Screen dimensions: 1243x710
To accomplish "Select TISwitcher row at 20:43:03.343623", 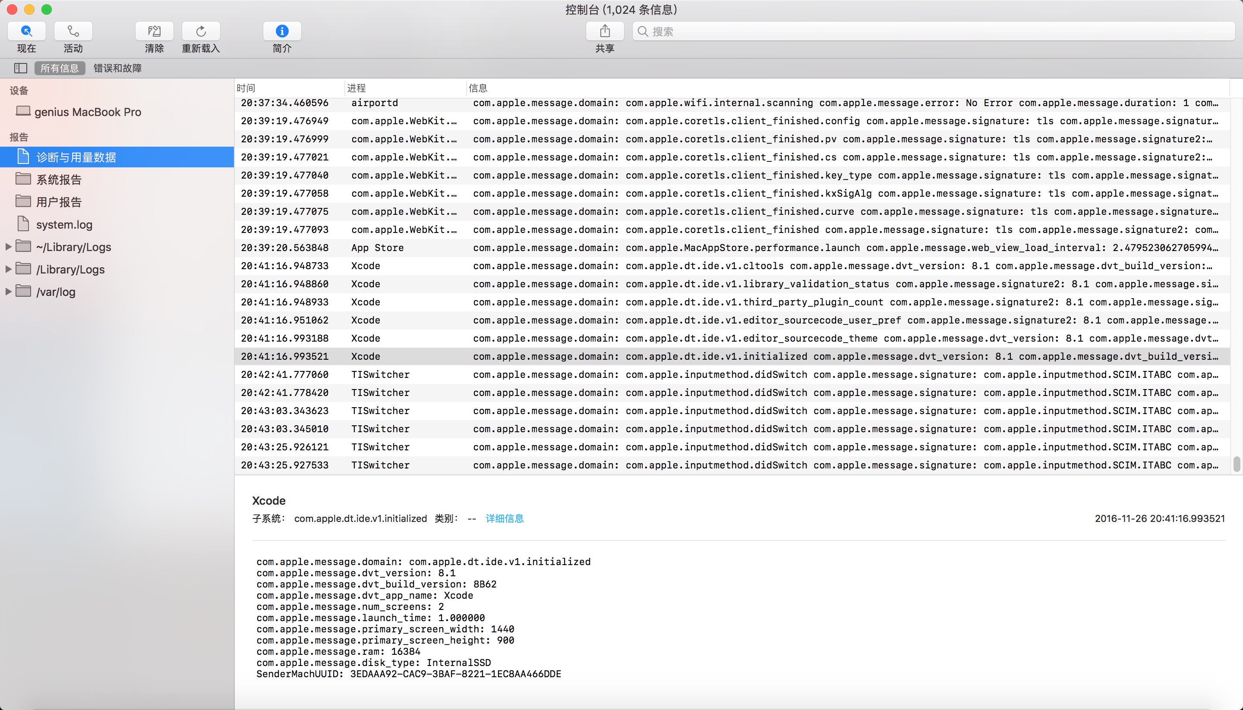I will [x=732, y=411].
